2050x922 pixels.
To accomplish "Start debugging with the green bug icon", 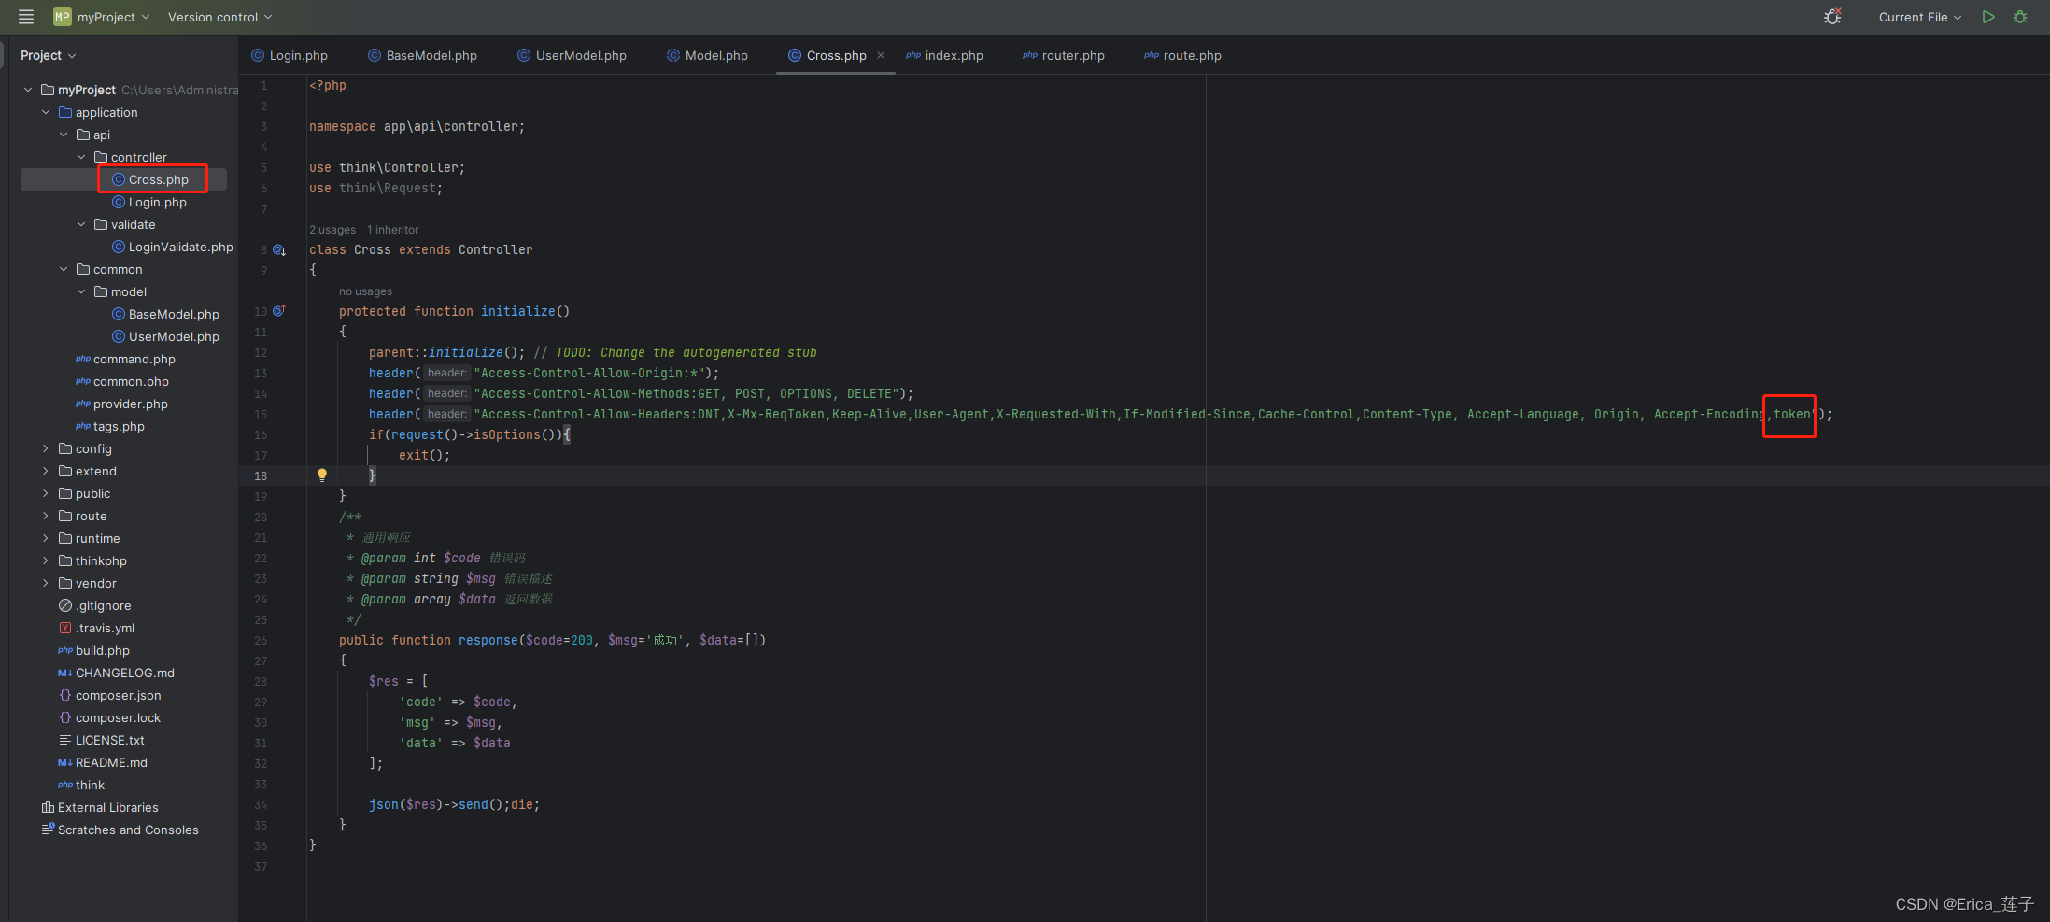I will (x=2020, y=17).
